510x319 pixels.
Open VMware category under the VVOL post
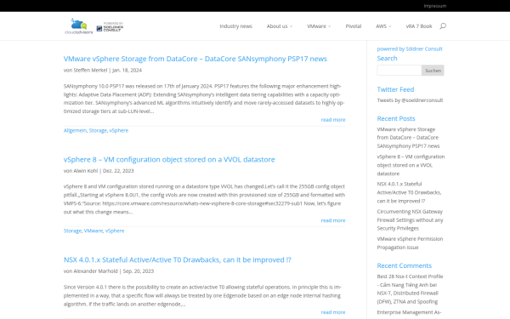[93, 231]
